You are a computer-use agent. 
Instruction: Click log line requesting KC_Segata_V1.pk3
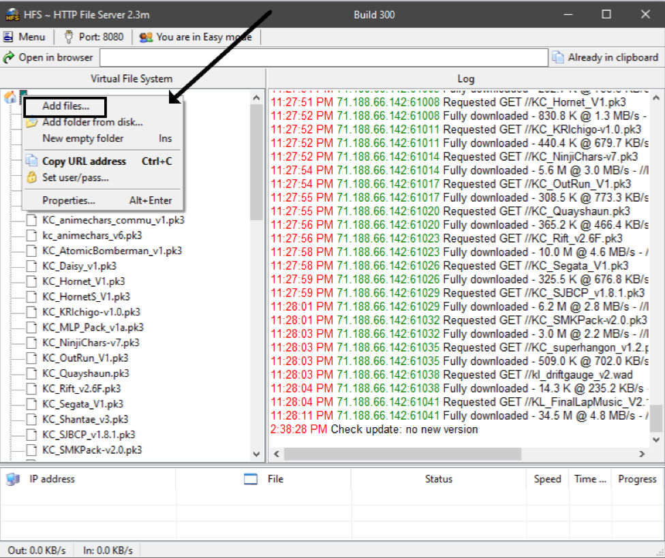point(450,266)
